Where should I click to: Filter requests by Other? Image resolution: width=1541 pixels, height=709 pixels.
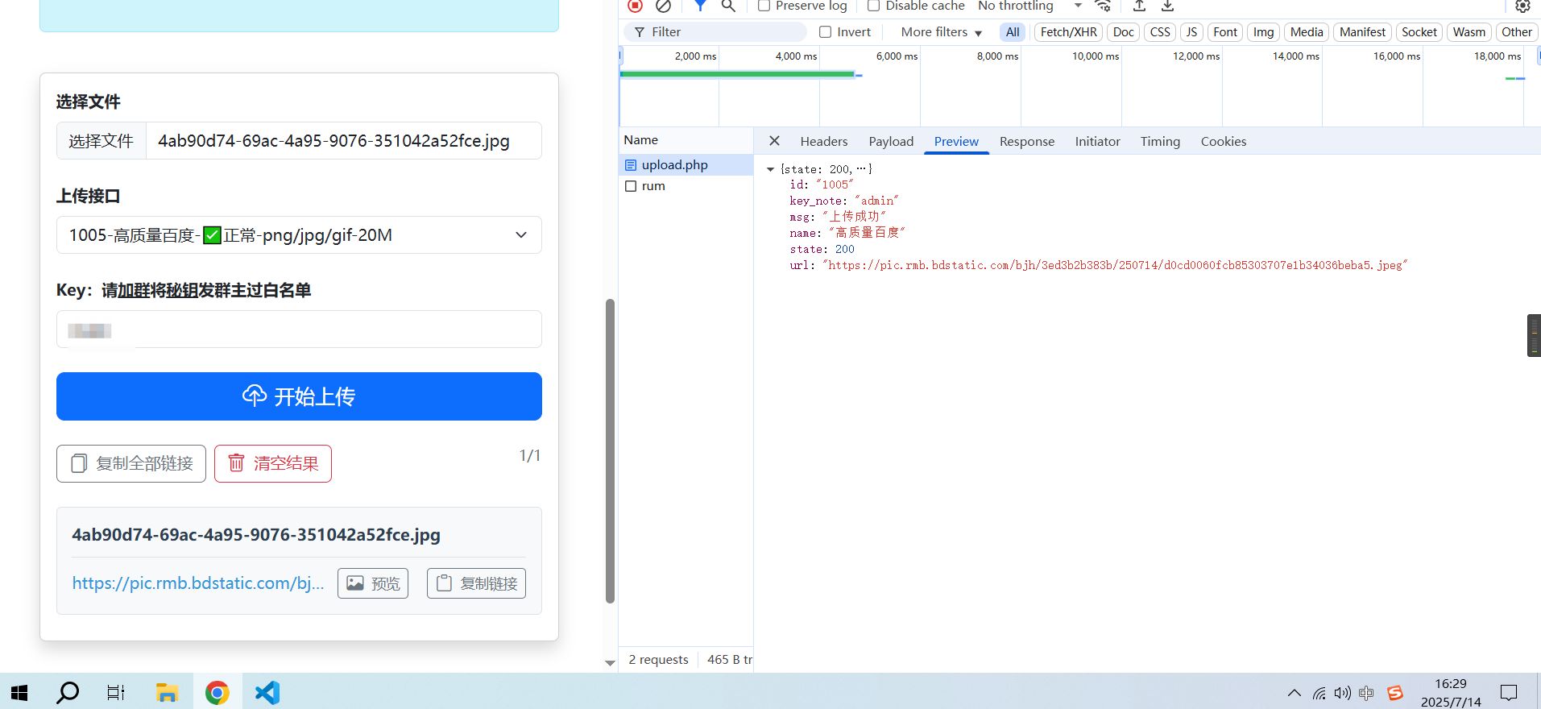(1516, 32)
